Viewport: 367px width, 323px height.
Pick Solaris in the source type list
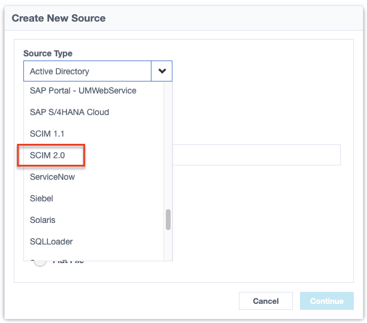coord(43,220)
